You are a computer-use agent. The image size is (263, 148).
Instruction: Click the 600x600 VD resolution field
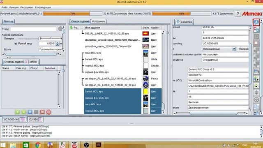point(218,75)
